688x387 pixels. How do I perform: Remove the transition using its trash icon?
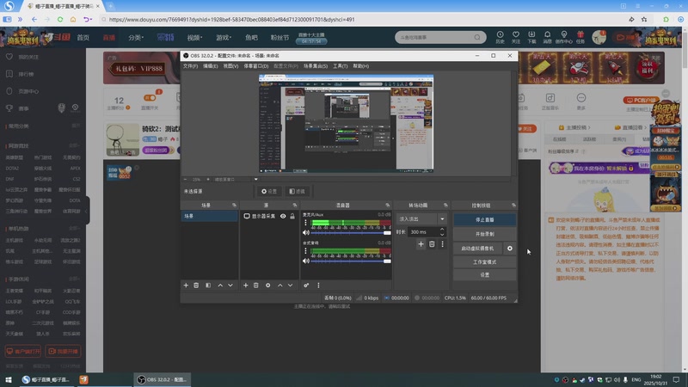tap(432, 244)
